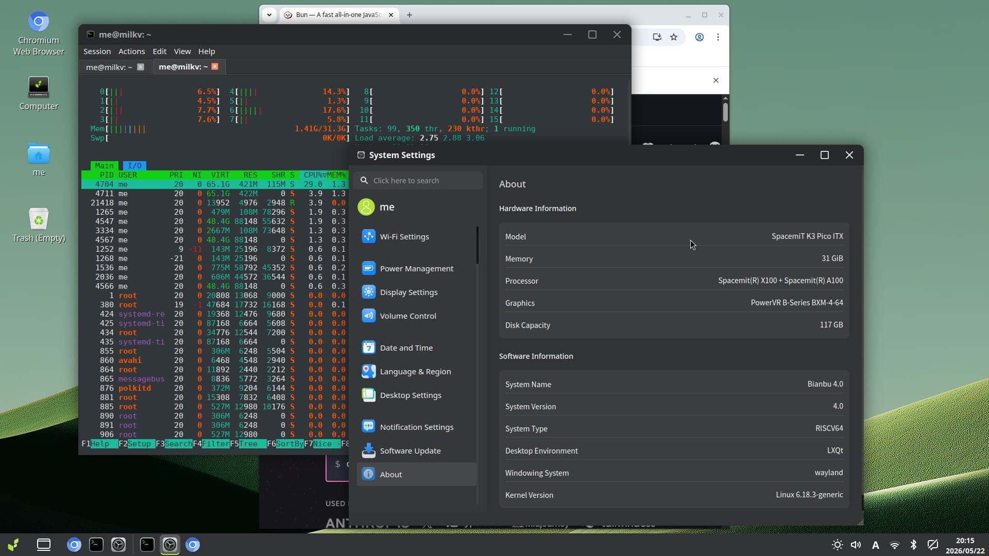Screen dimensions: 989x556
Task: Open the 'me' home folder desktop icon
Action: coord(39,160)
